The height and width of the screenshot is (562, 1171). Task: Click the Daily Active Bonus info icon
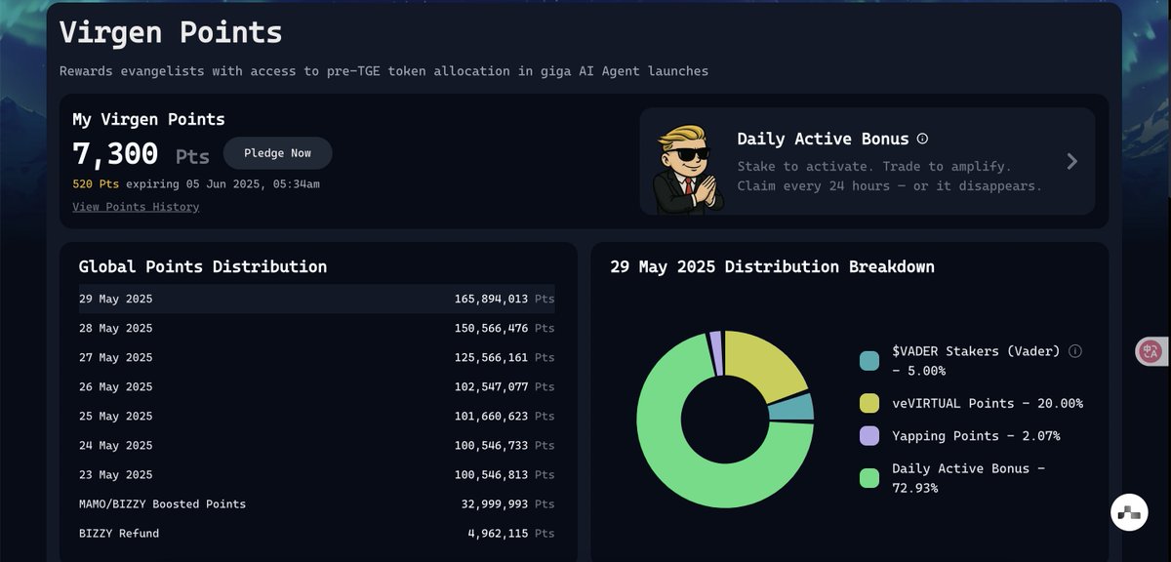[x=922, y=139]
